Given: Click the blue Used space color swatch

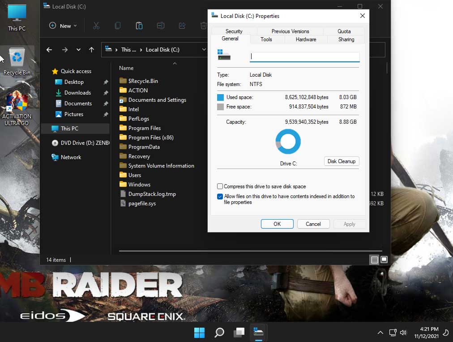Looking at the screenshot, I should (x=220, y=97).
